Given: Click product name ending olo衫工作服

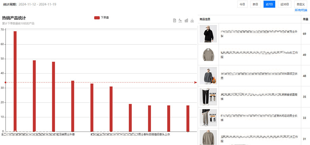Looking at the screenshot, I should 259,55.
